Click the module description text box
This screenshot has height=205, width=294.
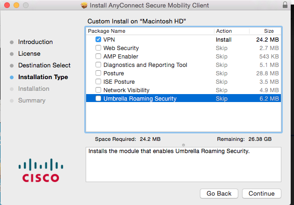click(x=184, y=165)
